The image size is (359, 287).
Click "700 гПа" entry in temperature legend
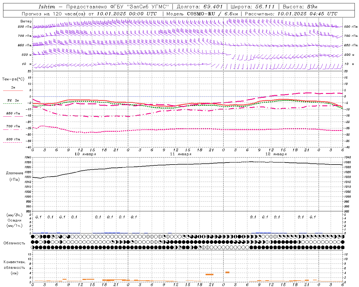click(x=13, y=126)
